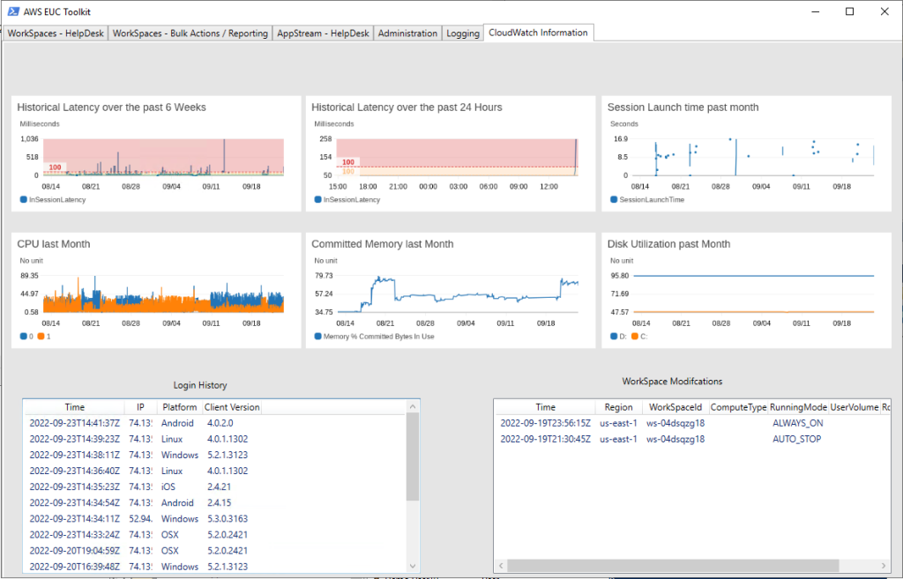Image resolution: width=903 pixels, height=579 pixels.
Task: Select the Logging tab
Action: (x=462, y=33)
